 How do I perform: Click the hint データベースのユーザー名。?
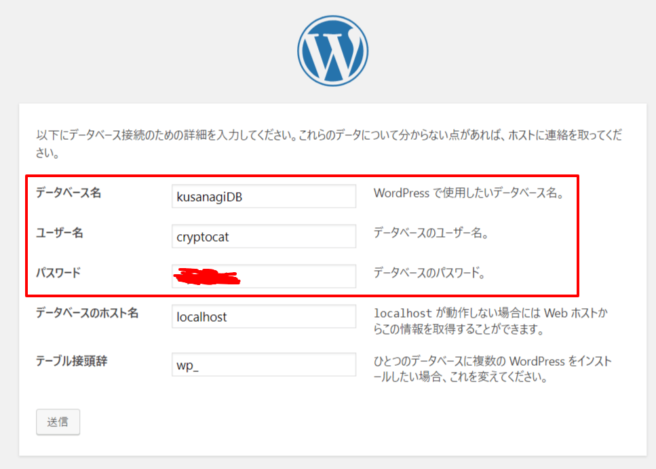pyautogui.click(x=431, y=233)
